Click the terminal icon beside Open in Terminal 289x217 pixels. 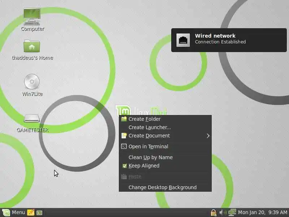(124, 146)
